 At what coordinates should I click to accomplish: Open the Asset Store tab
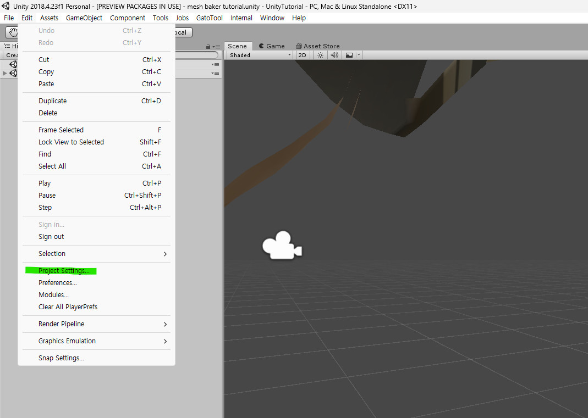click(x=318, y=46)
